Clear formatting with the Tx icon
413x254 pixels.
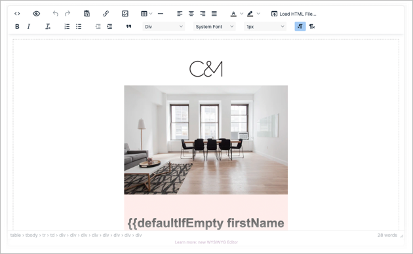click(x=48, y=27)
